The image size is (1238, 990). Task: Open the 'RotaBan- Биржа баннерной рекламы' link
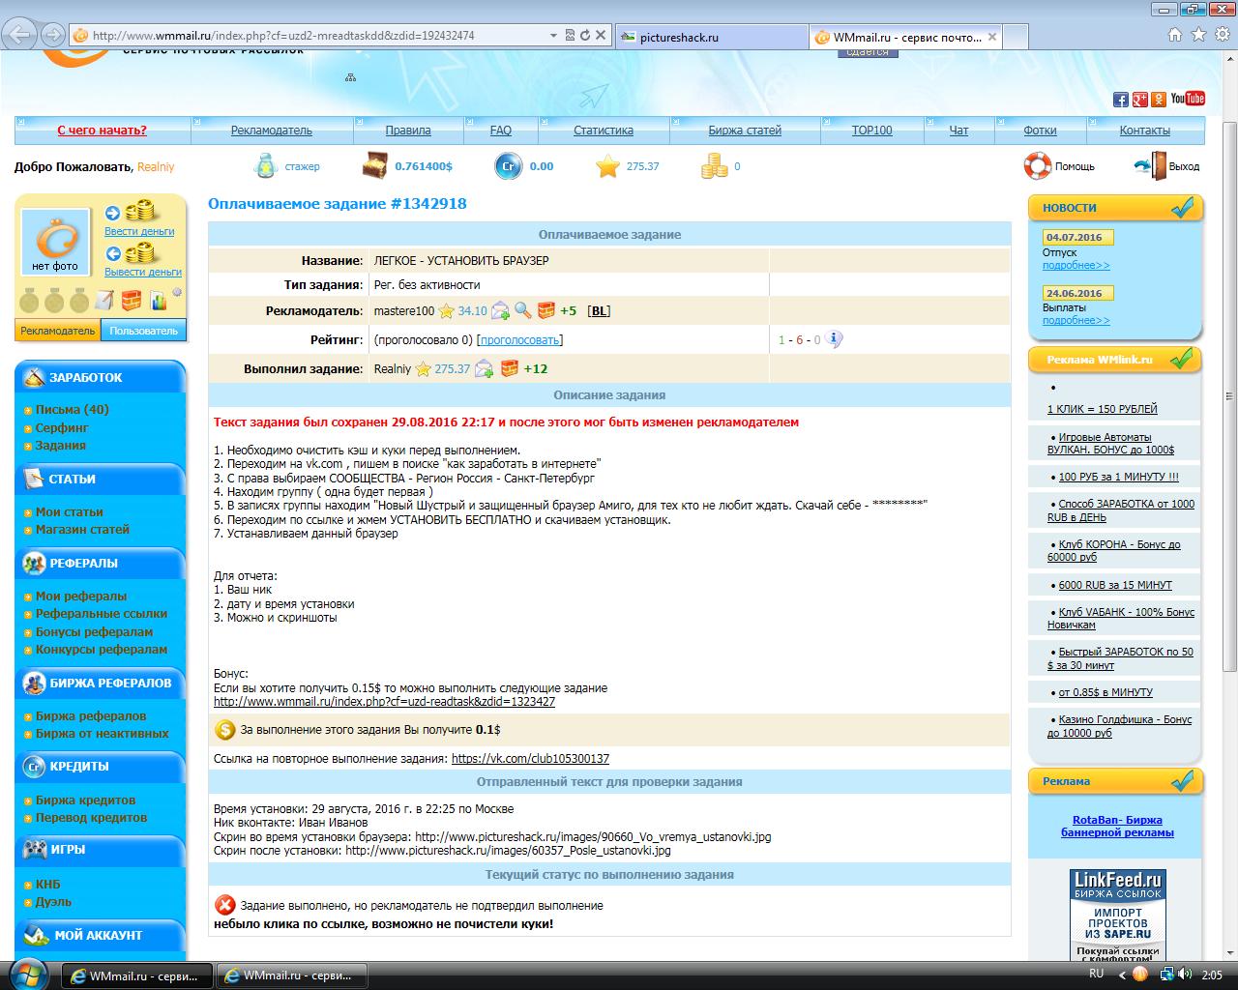pos(1117,826)
